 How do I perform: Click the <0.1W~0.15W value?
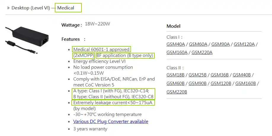(89, 73)
